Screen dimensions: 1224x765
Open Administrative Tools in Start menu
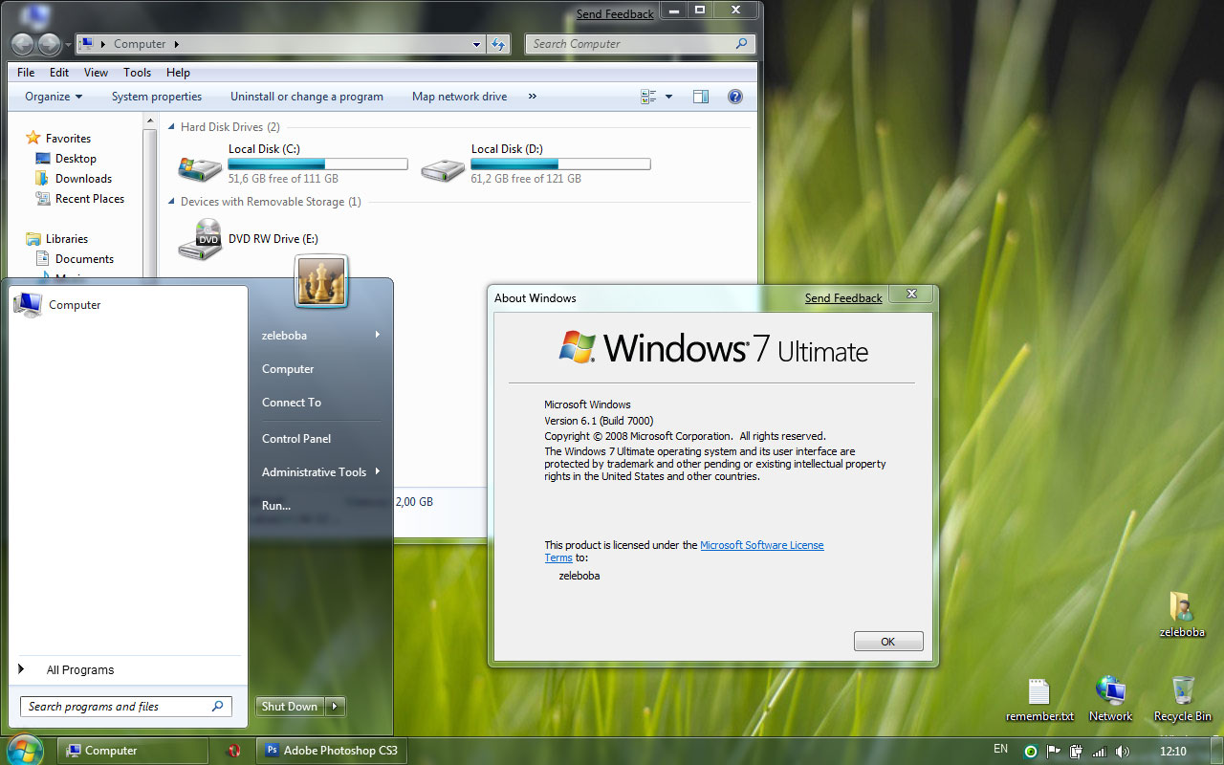tap(320, 472)
